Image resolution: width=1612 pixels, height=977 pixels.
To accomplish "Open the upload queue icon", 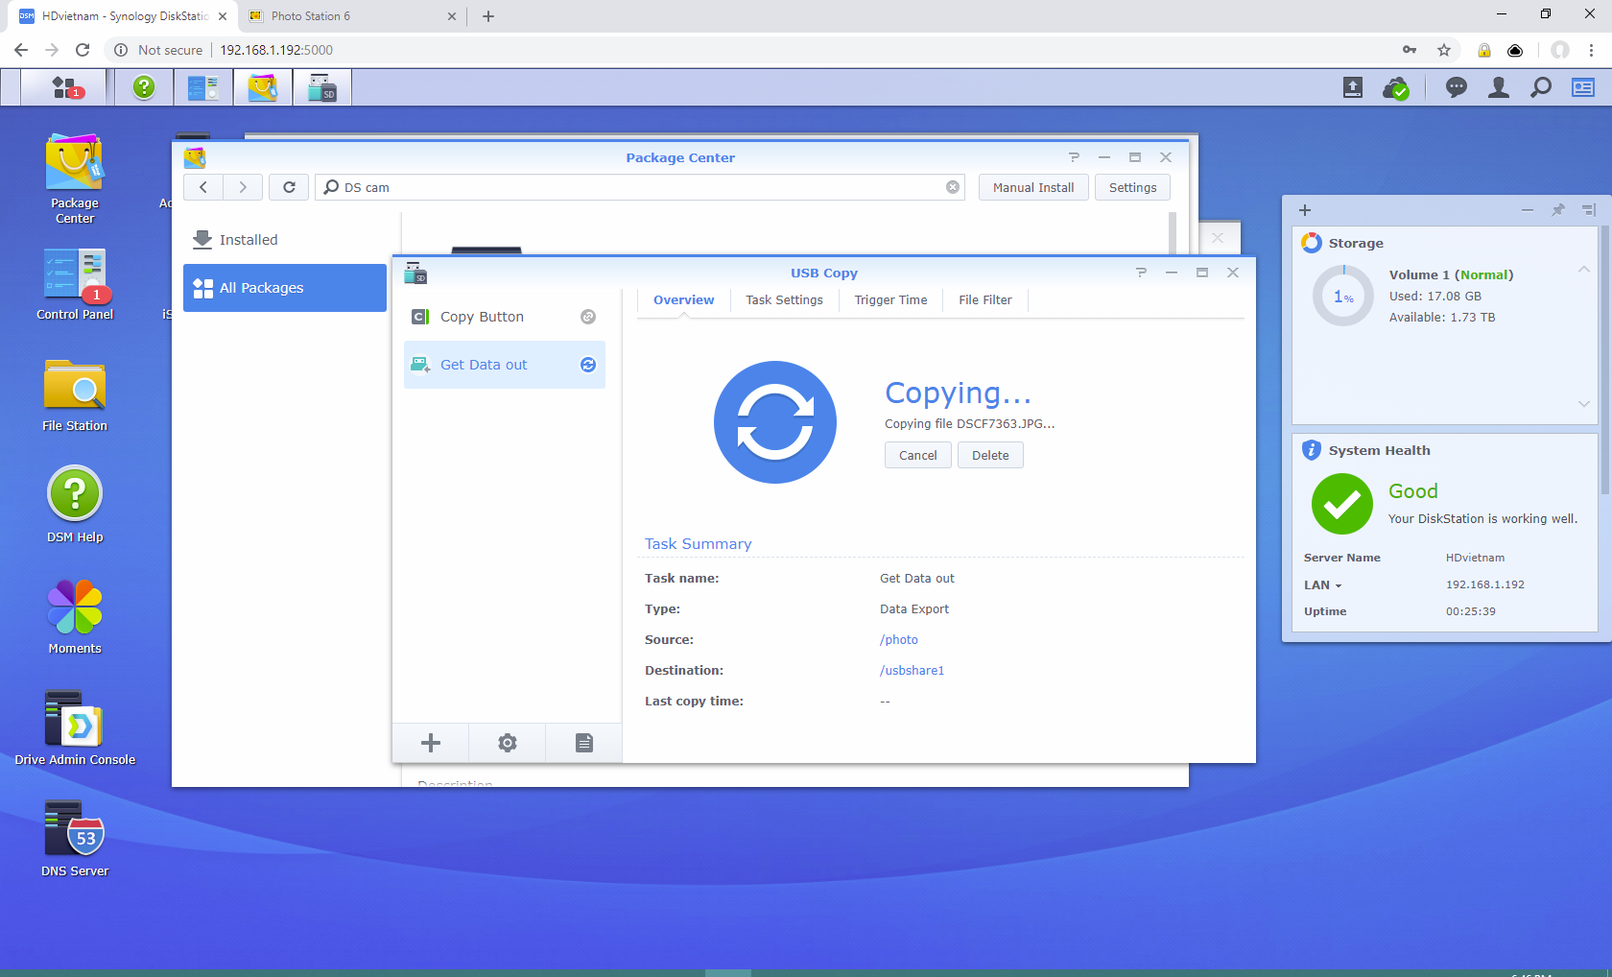I will (1353, 88).
